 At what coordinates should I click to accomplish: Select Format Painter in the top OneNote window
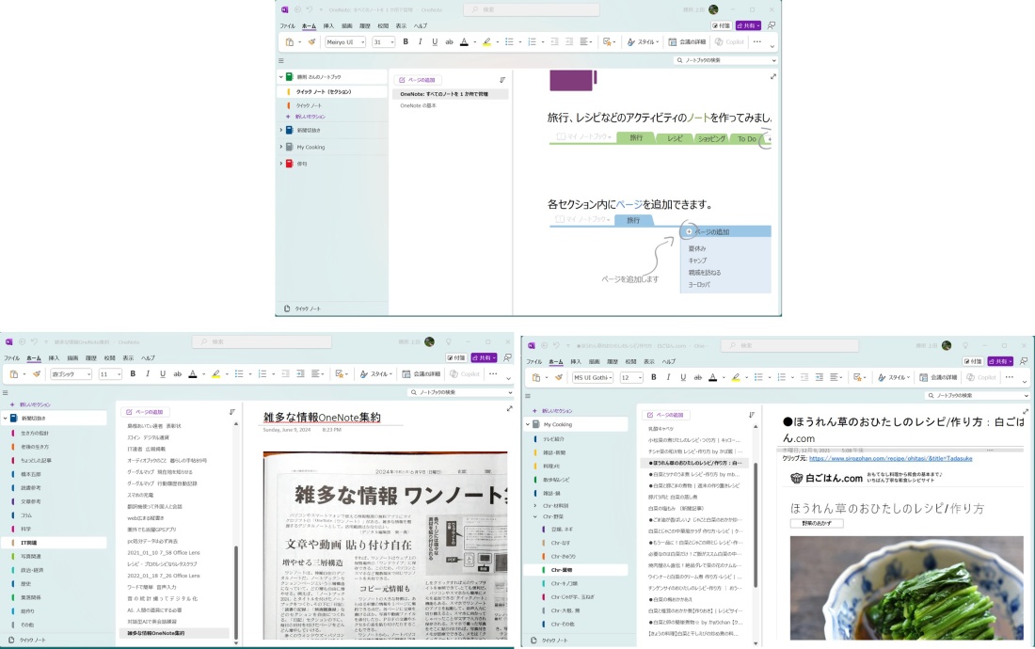tap(311, 42)
